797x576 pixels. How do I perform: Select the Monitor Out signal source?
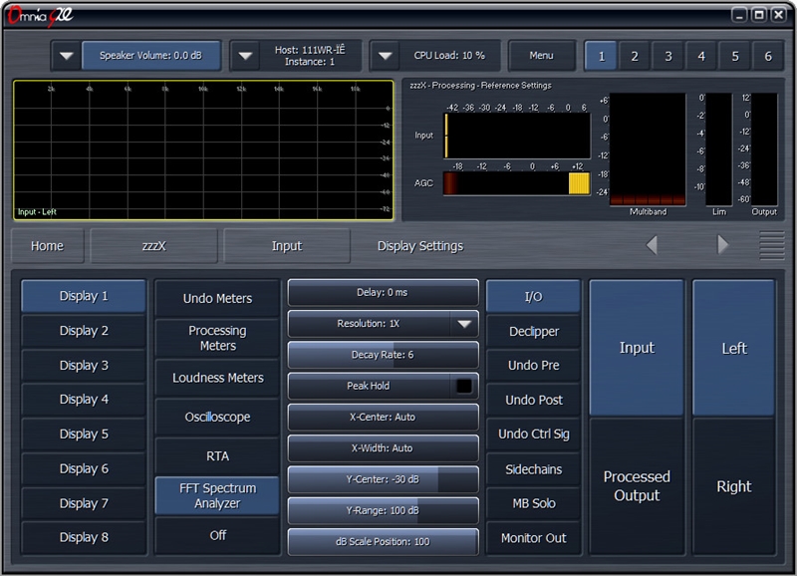(533, 538)
